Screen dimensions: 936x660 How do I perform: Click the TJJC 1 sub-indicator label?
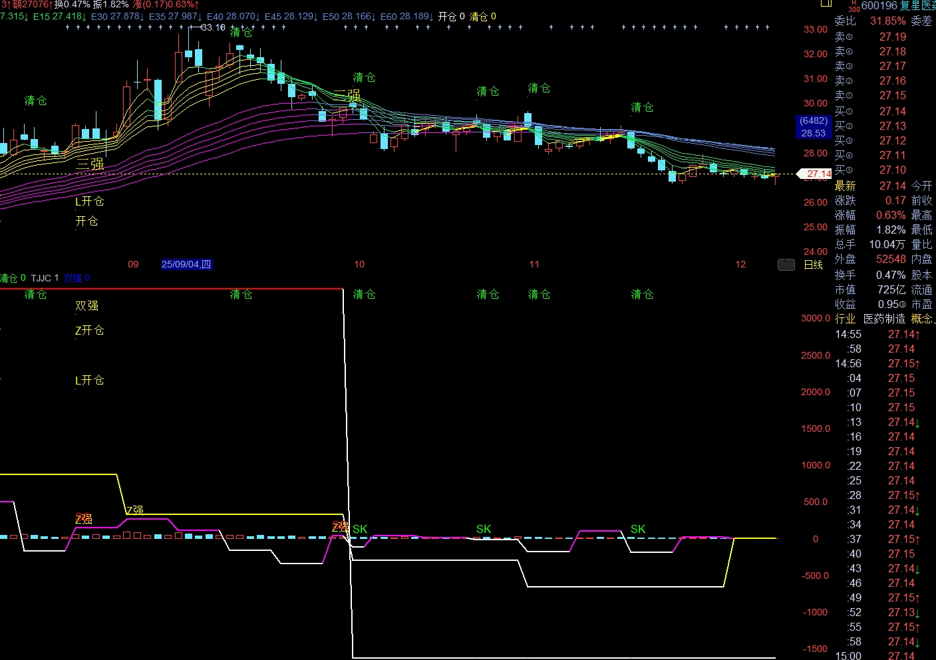pos(45,278)
